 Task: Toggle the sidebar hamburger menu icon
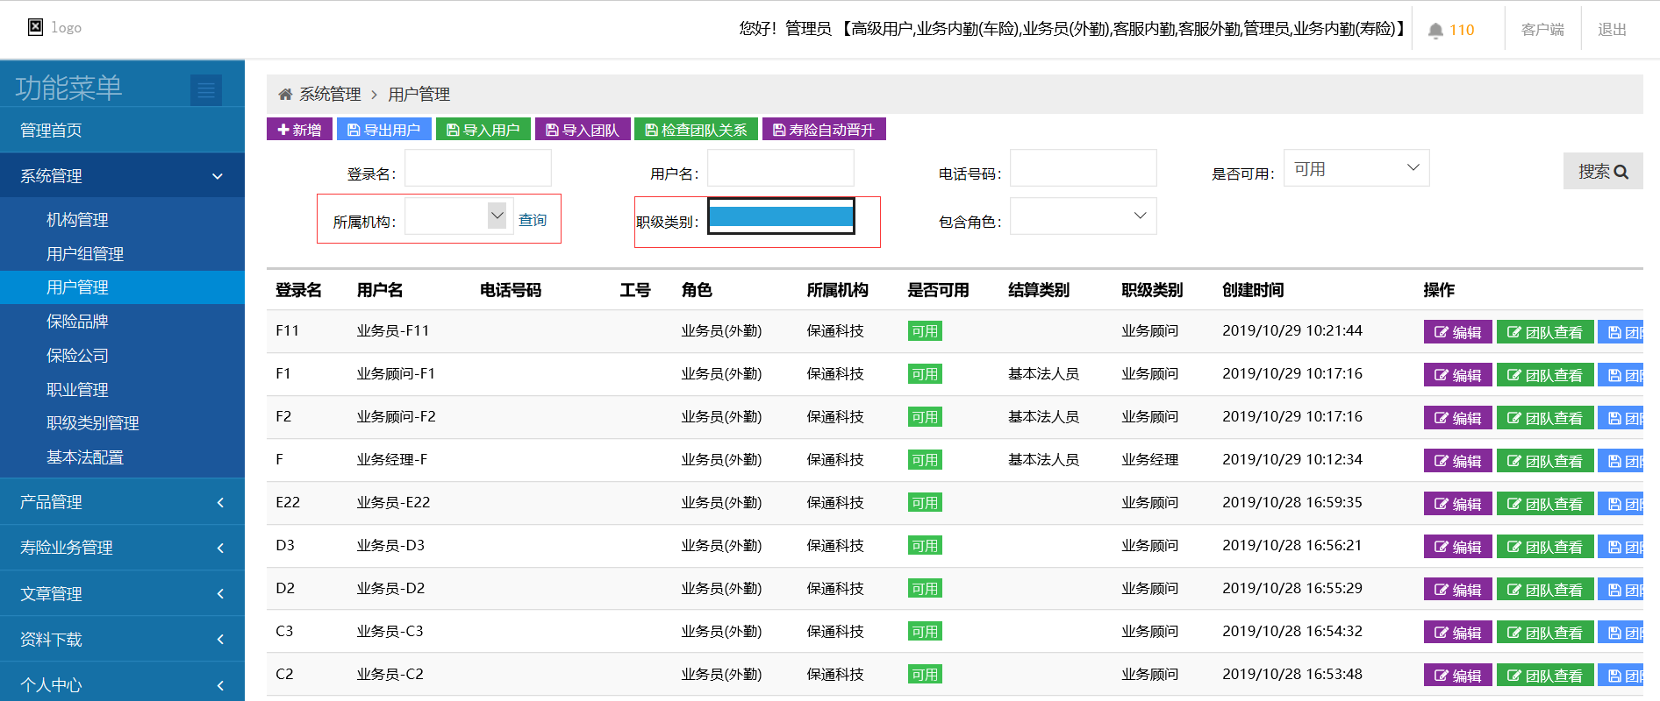(x=206, y=89)
